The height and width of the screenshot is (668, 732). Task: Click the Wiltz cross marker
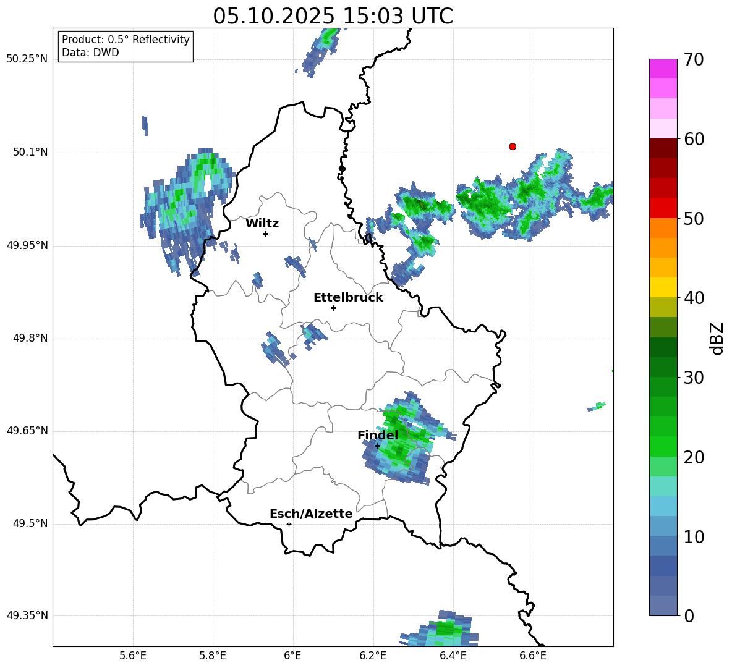[x=266, y=234]
